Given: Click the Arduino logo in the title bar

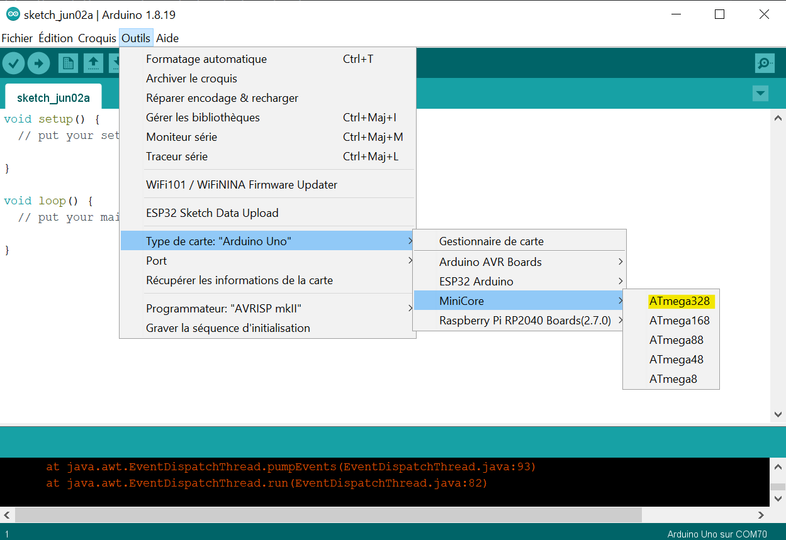Looking at the screenshot, I should tap(13, 14).
